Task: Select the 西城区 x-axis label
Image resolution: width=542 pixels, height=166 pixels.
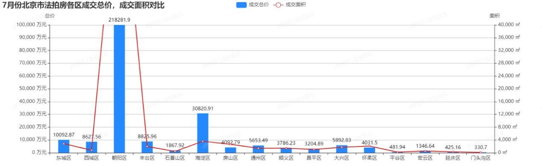Action: coord(91,158)
